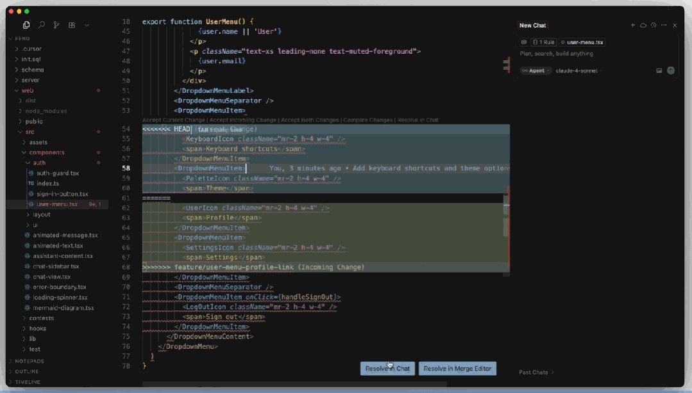Image resolution: width=692 pixels, height=393 pixels.
Task: Click the send message arrow button
Action: click(671, 70)
